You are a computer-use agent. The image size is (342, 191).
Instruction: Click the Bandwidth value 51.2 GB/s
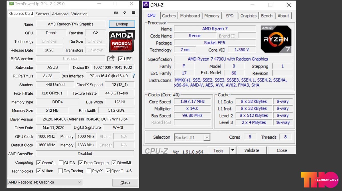(x=116, y=110)
